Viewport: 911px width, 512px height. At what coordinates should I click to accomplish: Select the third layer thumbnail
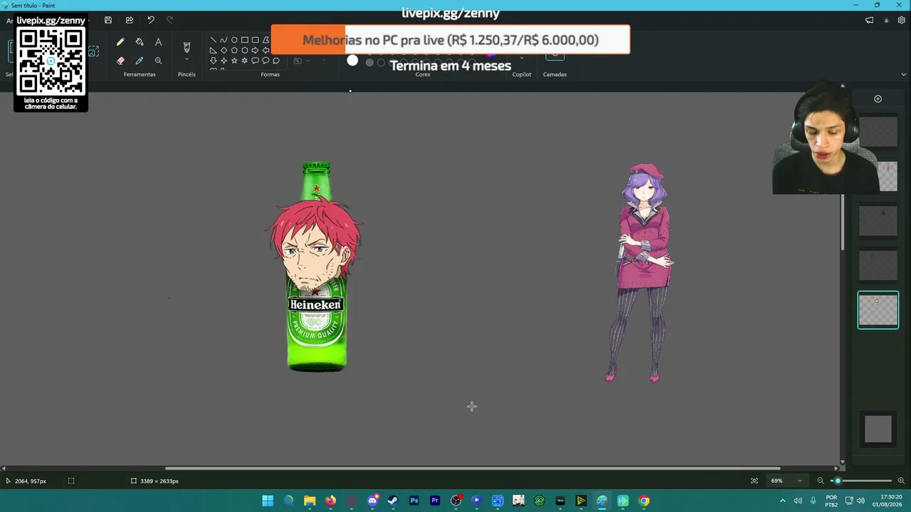coord(878,220)
